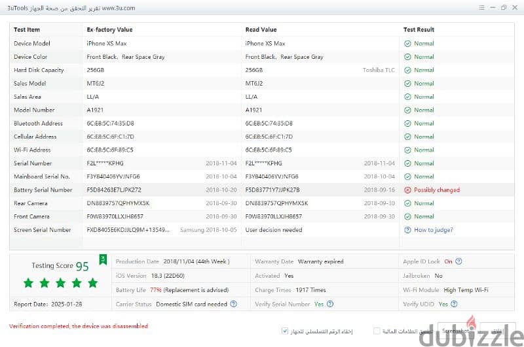Click the check icon in Rear Camera row
This screenshot has width=524, height=347.
pyautogui.click(x=407, y=203)
